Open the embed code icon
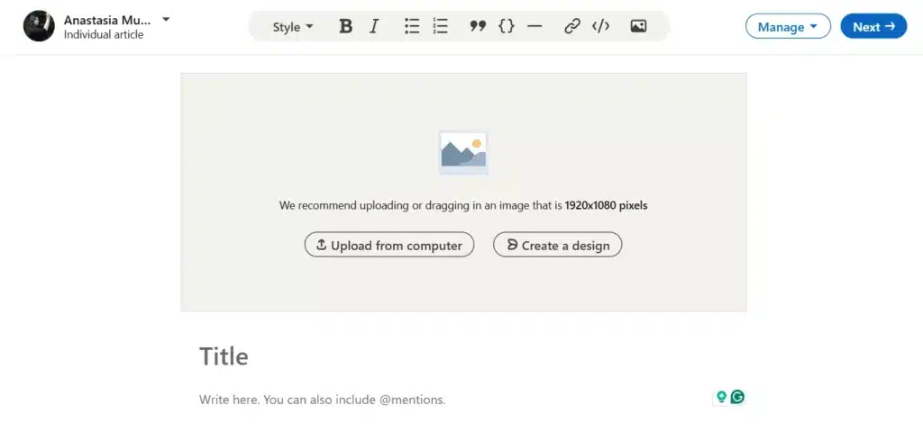The image size is (923, 441). (x=600, y=26)
